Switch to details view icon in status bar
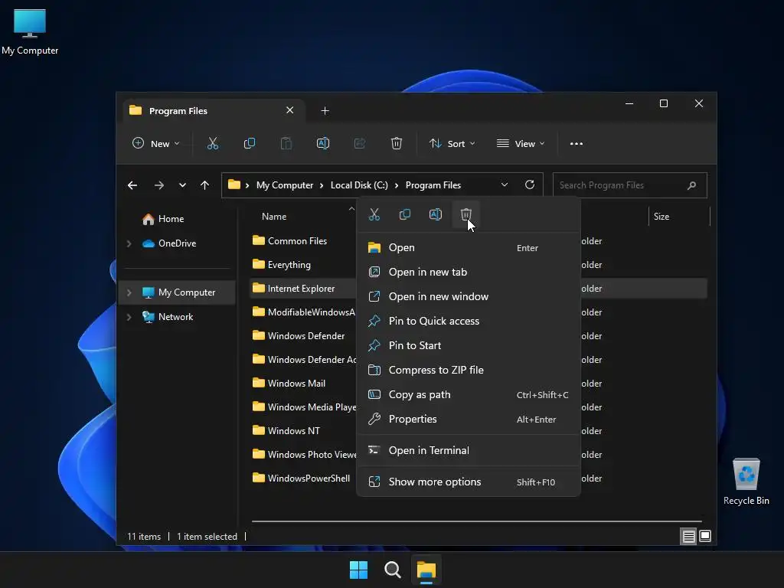 [688, 537]
